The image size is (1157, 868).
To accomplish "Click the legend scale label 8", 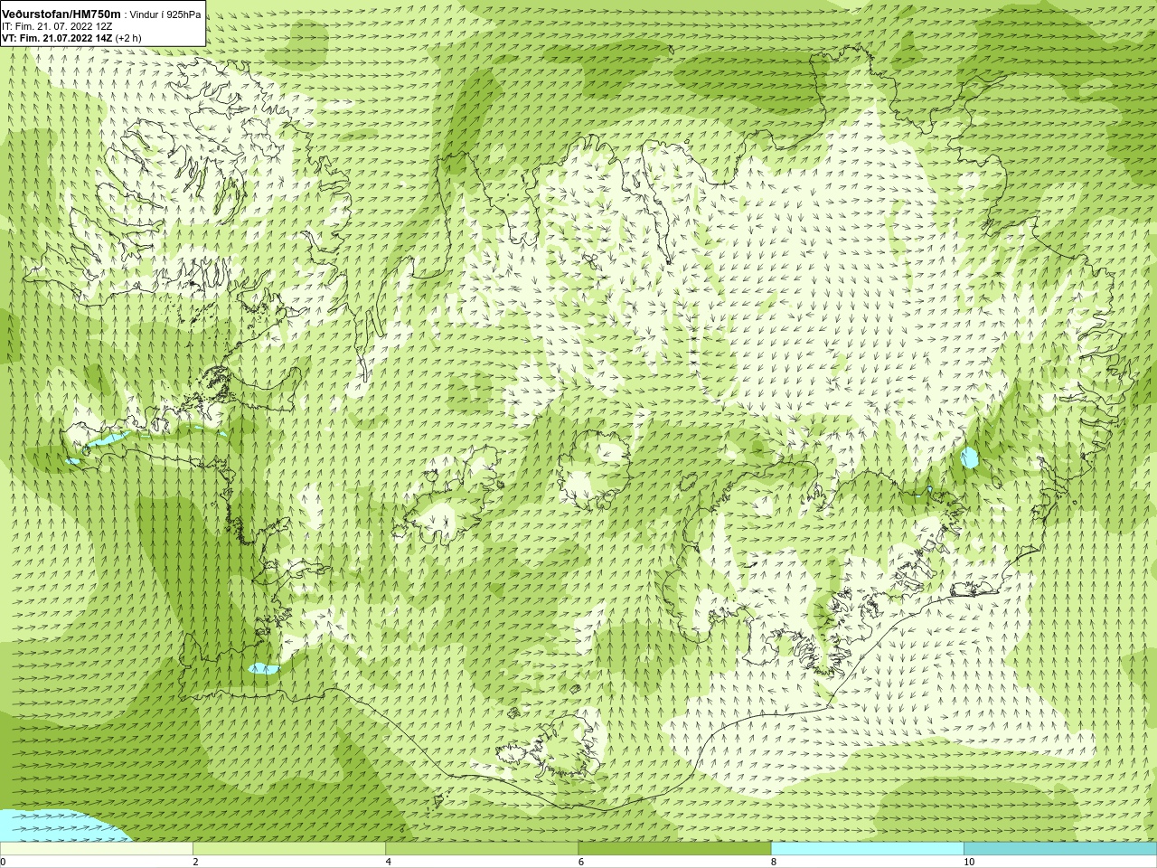I will coord(773,862).
